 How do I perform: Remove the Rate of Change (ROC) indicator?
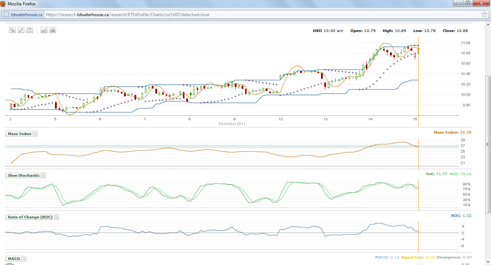(x=55, y=217)
